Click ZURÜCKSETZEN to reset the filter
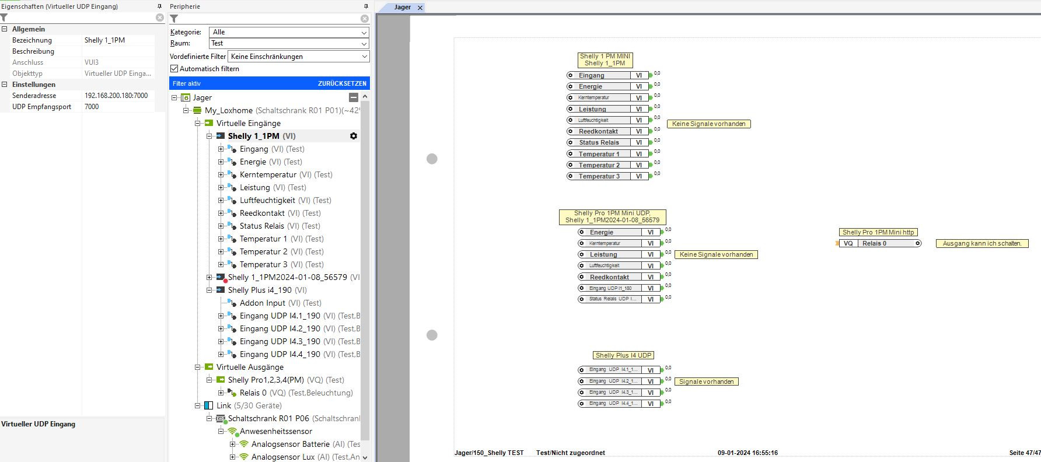Screen dimensions: 1041x462 point(342,83)
